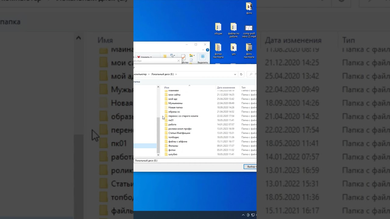
Task: Click the copy-path icon in the Explorer ribbon
Action: tap(172, 55)
